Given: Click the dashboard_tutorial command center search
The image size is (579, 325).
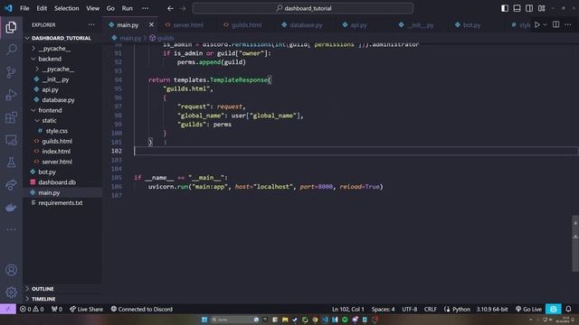Looking at the screenshot, I should pyautogui.click(x=303, y=8).
